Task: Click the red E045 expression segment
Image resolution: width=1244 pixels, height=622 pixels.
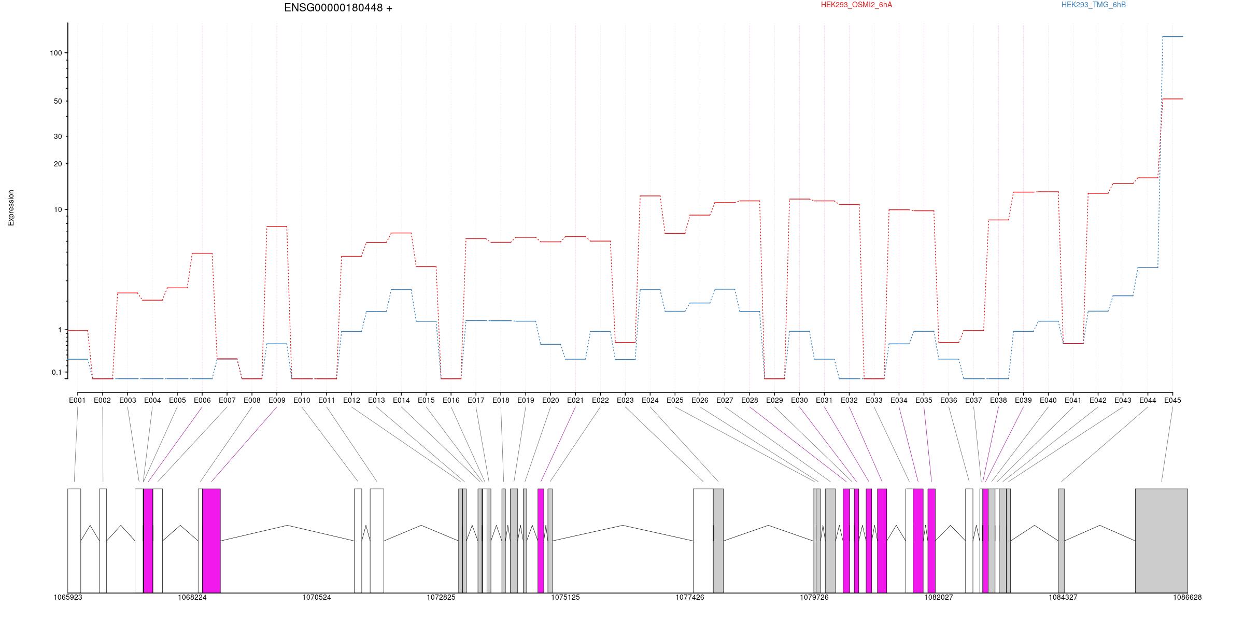Action: pyautogui.click(x=1172, y=98)
